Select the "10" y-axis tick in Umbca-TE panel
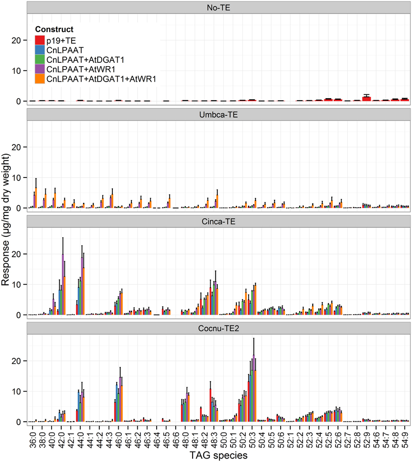412x462 pixels. (x=16, y=178)
